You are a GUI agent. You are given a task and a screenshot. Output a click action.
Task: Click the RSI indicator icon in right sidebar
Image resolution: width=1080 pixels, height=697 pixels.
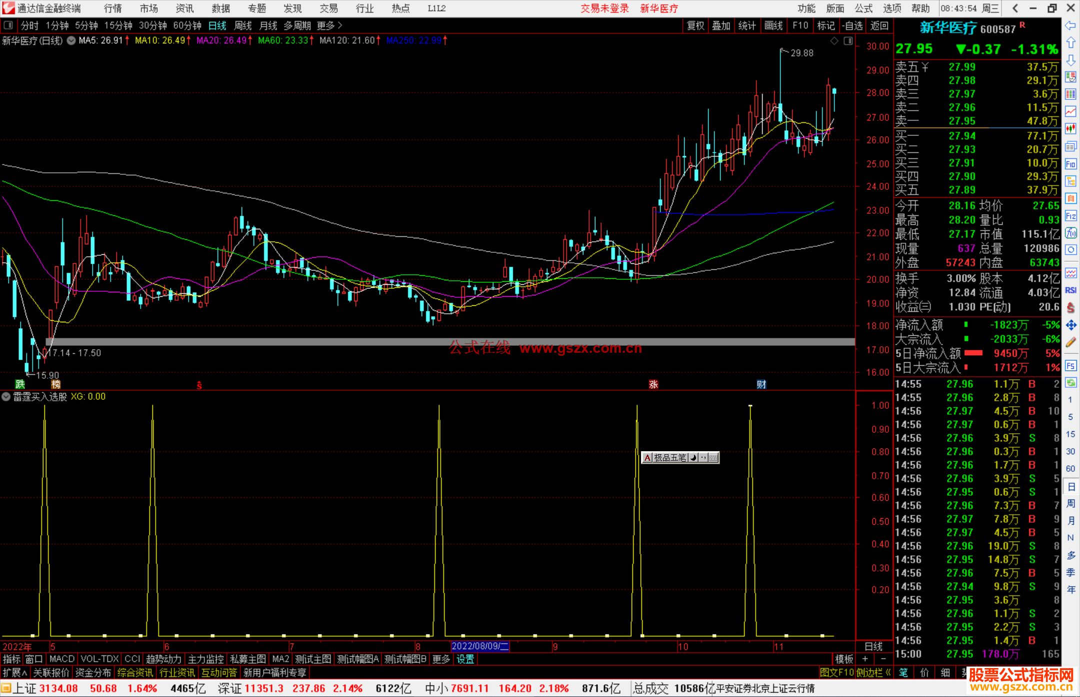[x=1070, y=290]
